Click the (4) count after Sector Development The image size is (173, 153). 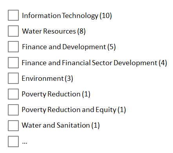163,63
